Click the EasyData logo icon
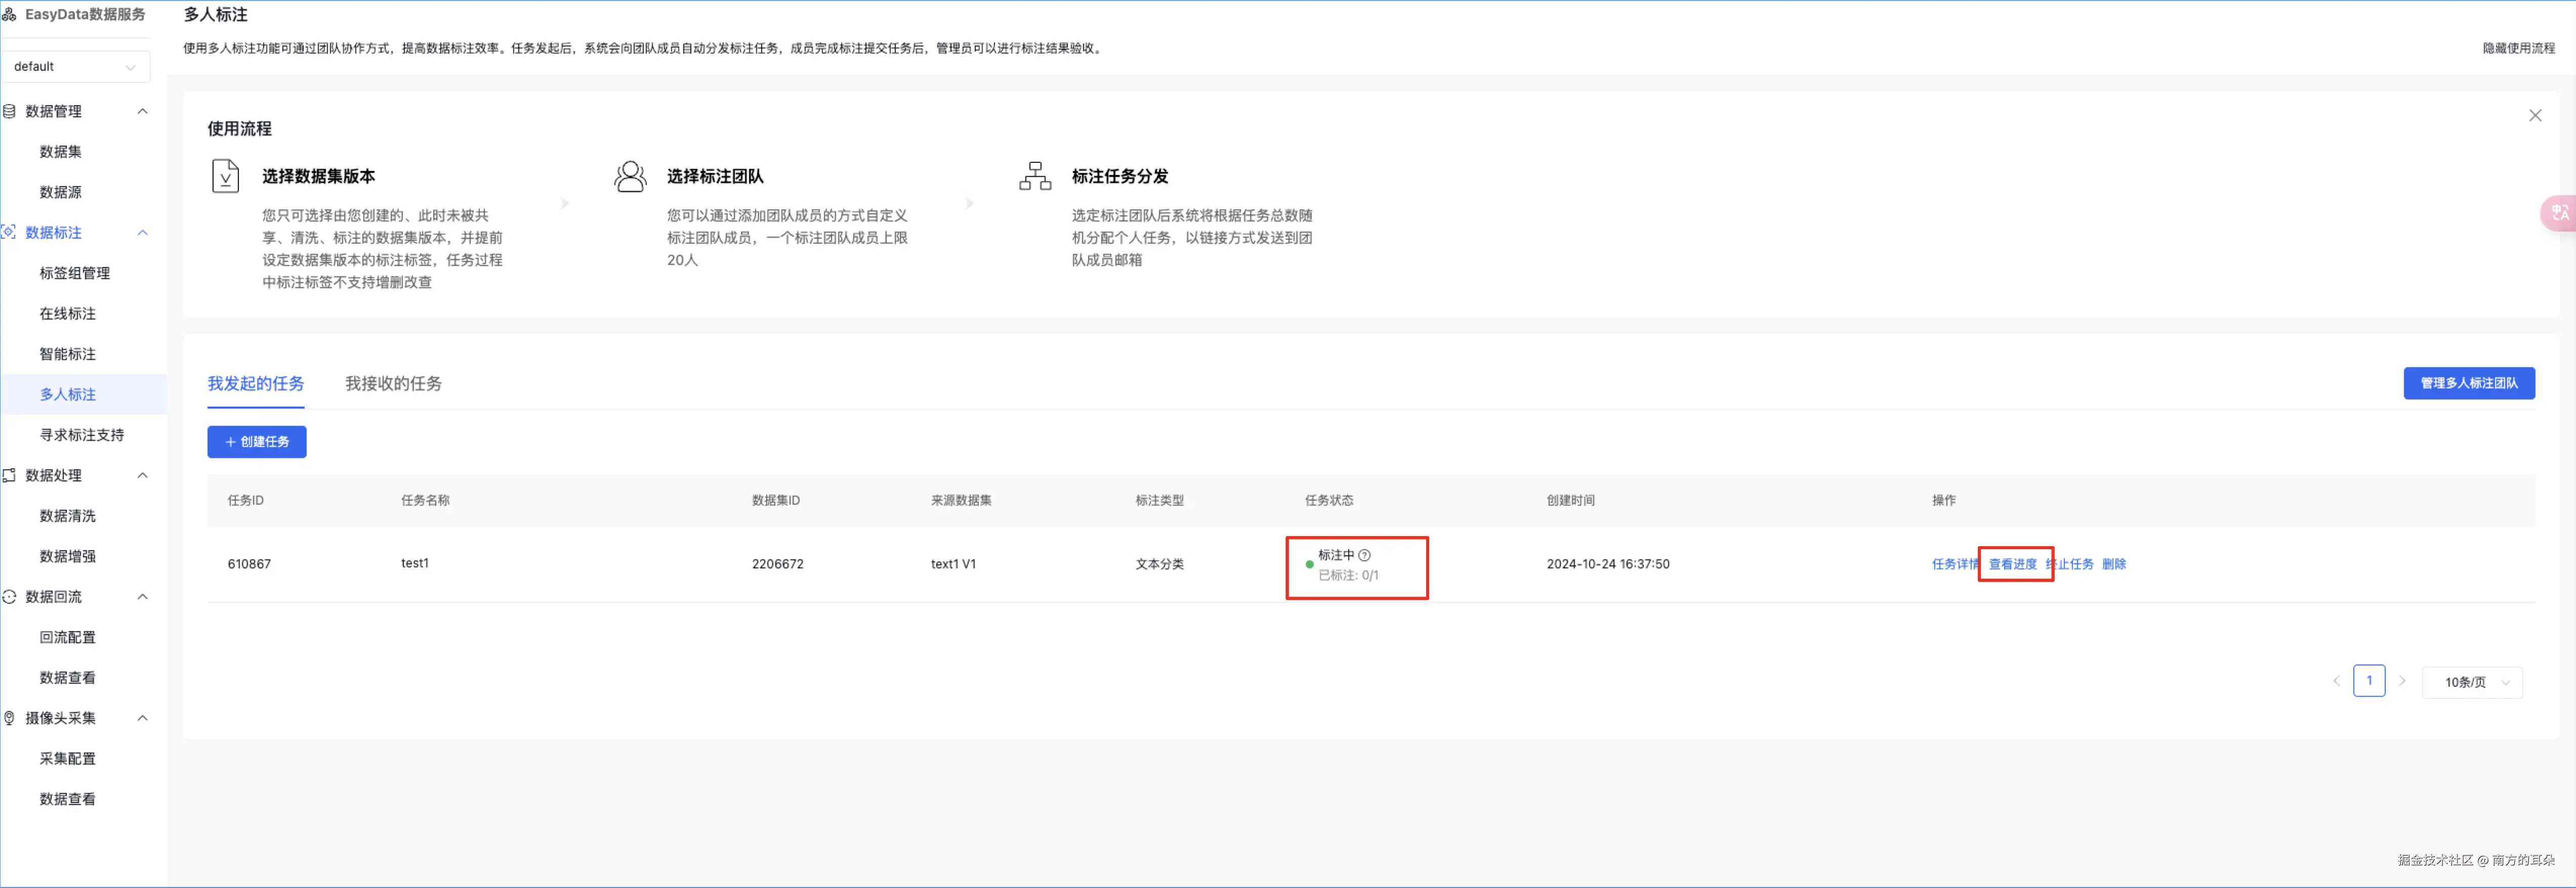This screenshot has height=888, width=2576. [x=10, y=15]
